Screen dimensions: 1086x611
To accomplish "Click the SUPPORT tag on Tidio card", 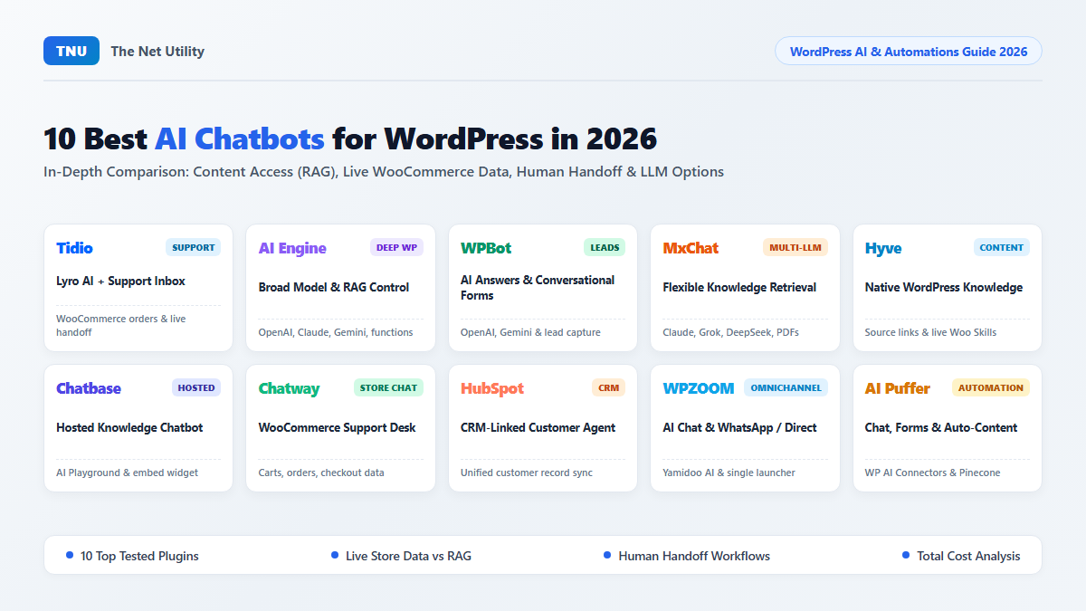I will (x=193, y=247).
